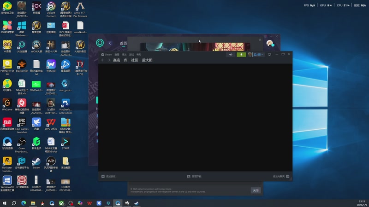The height and width of the screenshot is (207, 369).
Task: Select the 迅雷 desktop icon
Action: (36, 124)
